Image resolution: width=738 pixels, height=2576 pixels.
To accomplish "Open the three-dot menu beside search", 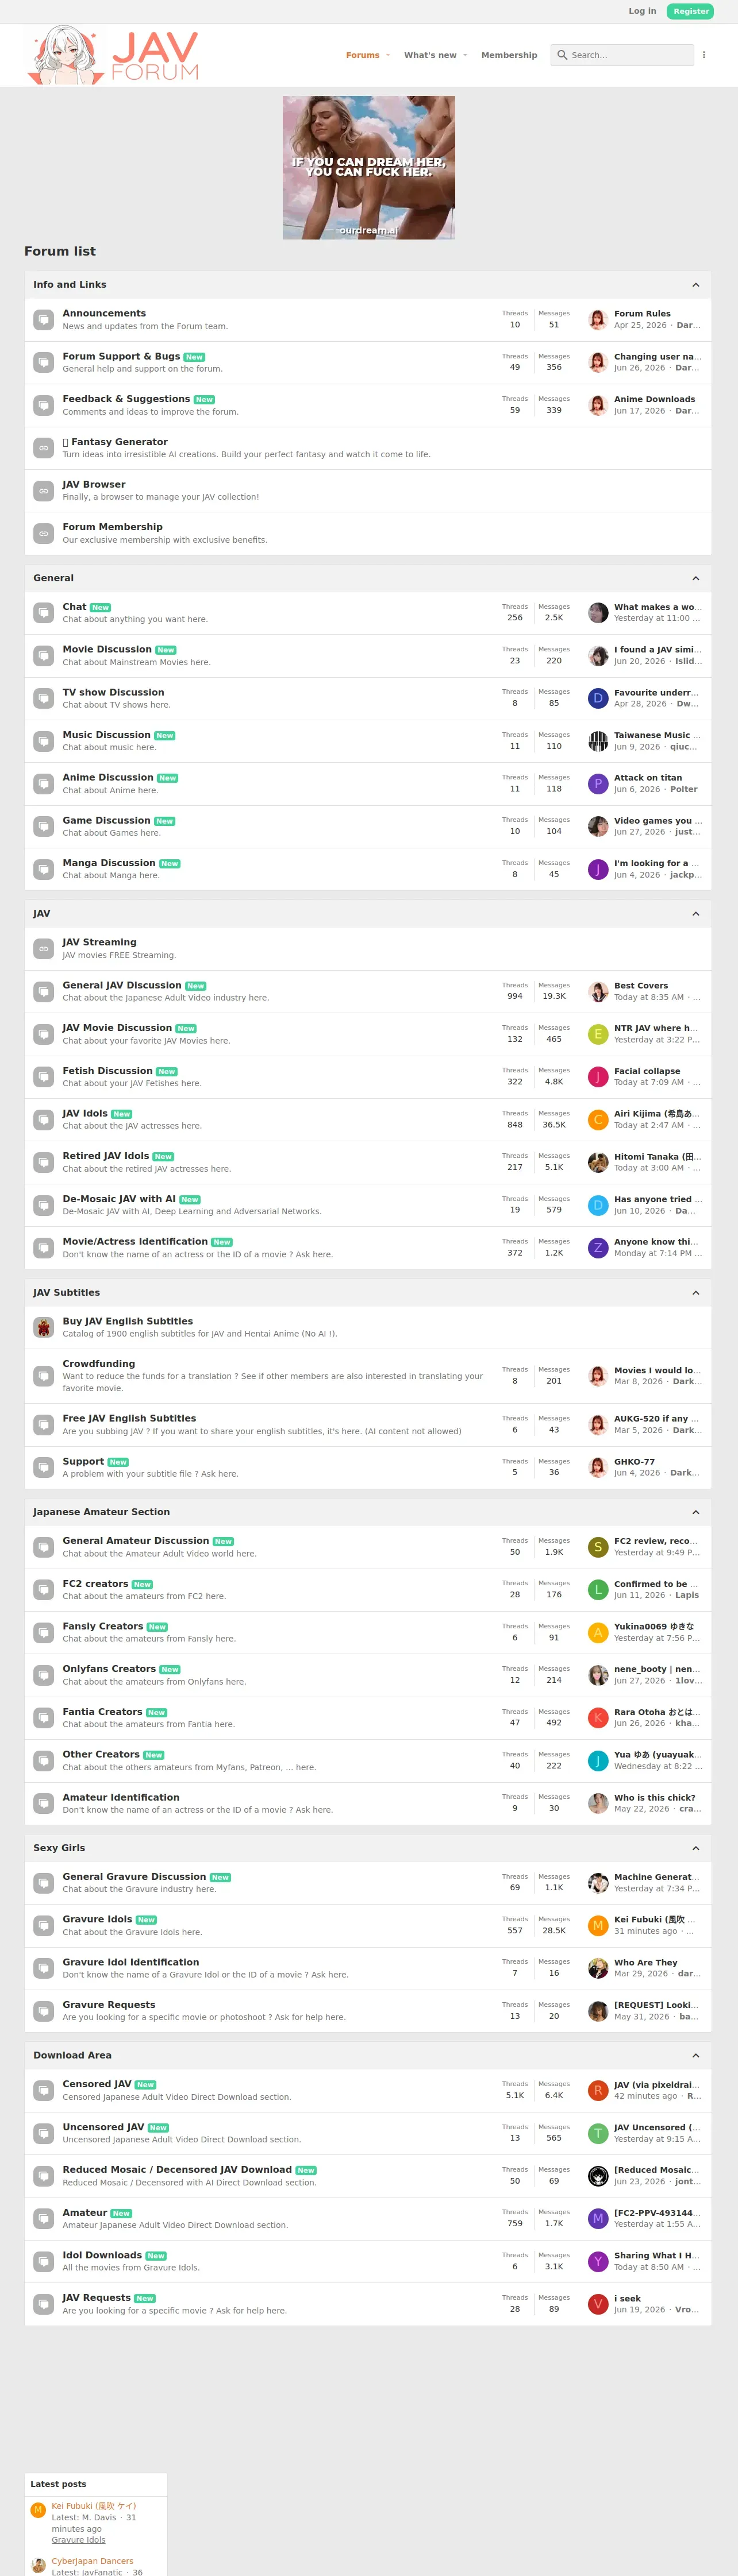I will (x=704, y=55).
